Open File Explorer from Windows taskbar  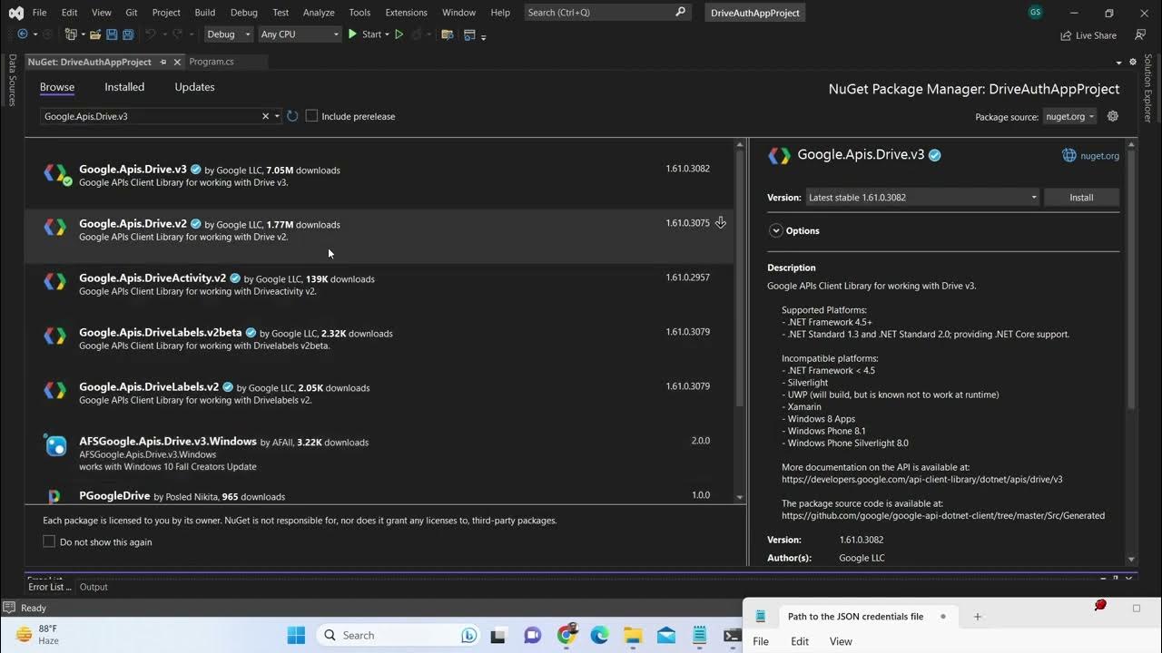pos(632,635)
